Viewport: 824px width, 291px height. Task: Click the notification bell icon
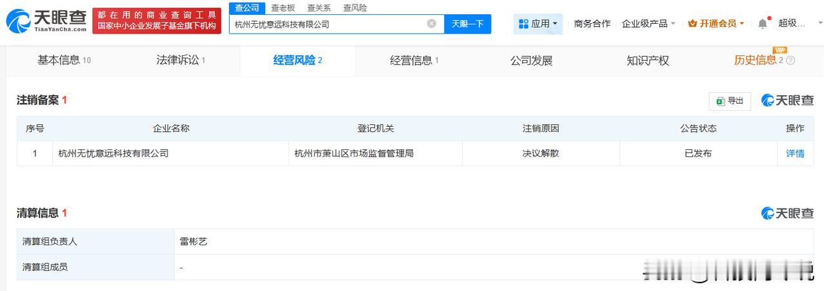(x=763, y=24)
